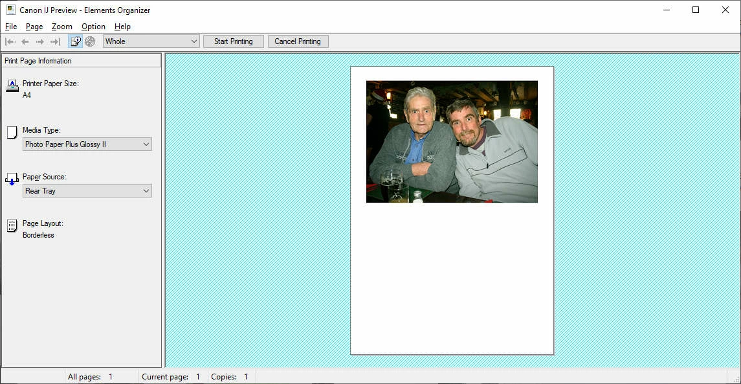Go to previous page arrow icon
This screenshot has width=741, height=384.
click(x=25, y=41)
